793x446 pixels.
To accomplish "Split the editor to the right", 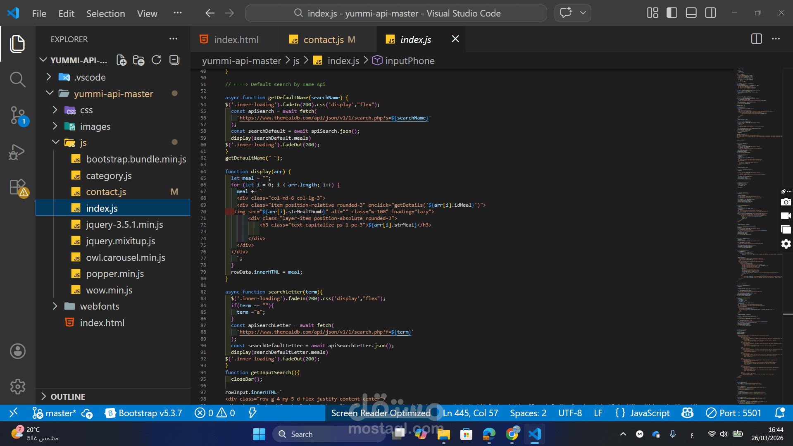I will click(756, 39).
